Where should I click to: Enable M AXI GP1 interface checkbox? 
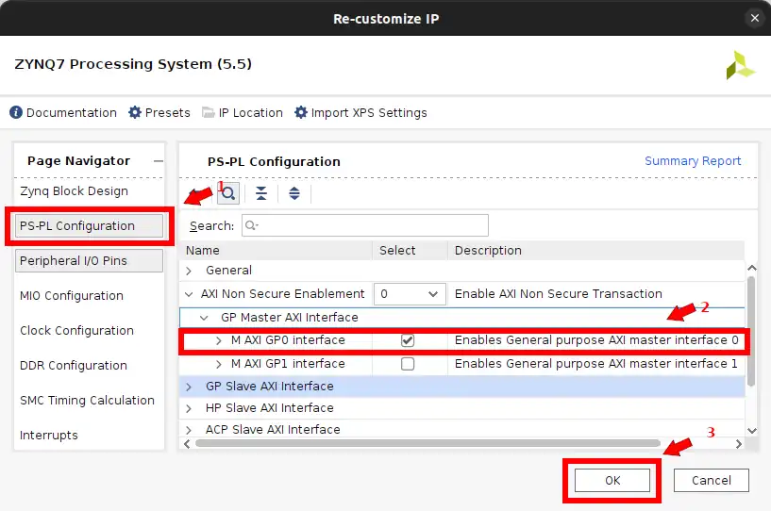[408, 364]
